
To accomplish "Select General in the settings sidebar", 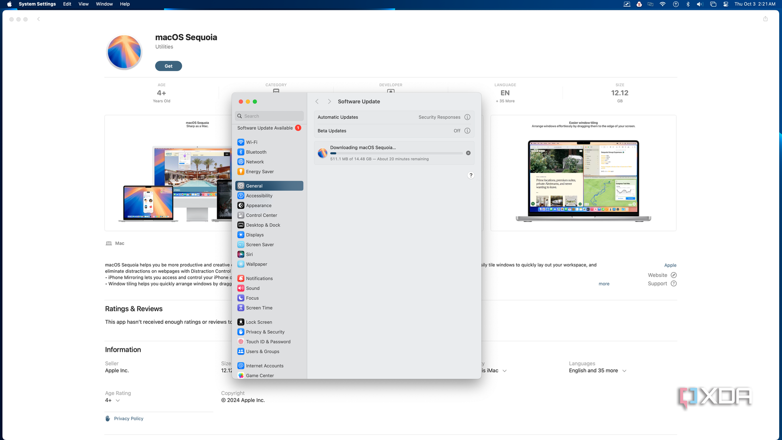I will coord(269,186).
